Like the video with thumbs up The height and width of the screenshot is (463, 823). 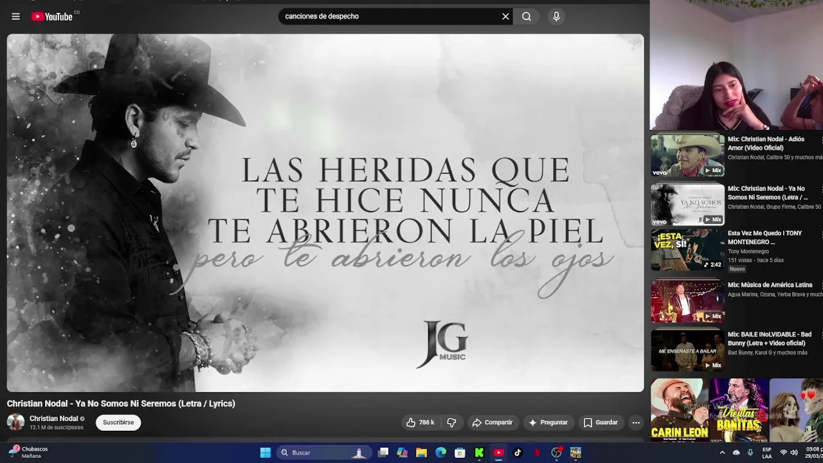pyautogui.click(x=420, y=422)
